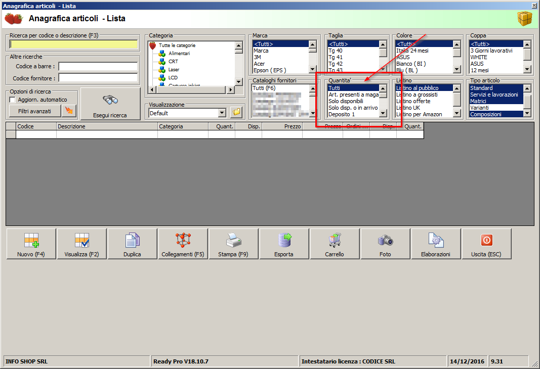Click the Descrizione column header
Screen dimensions: 540x369
tap(107, 126)
